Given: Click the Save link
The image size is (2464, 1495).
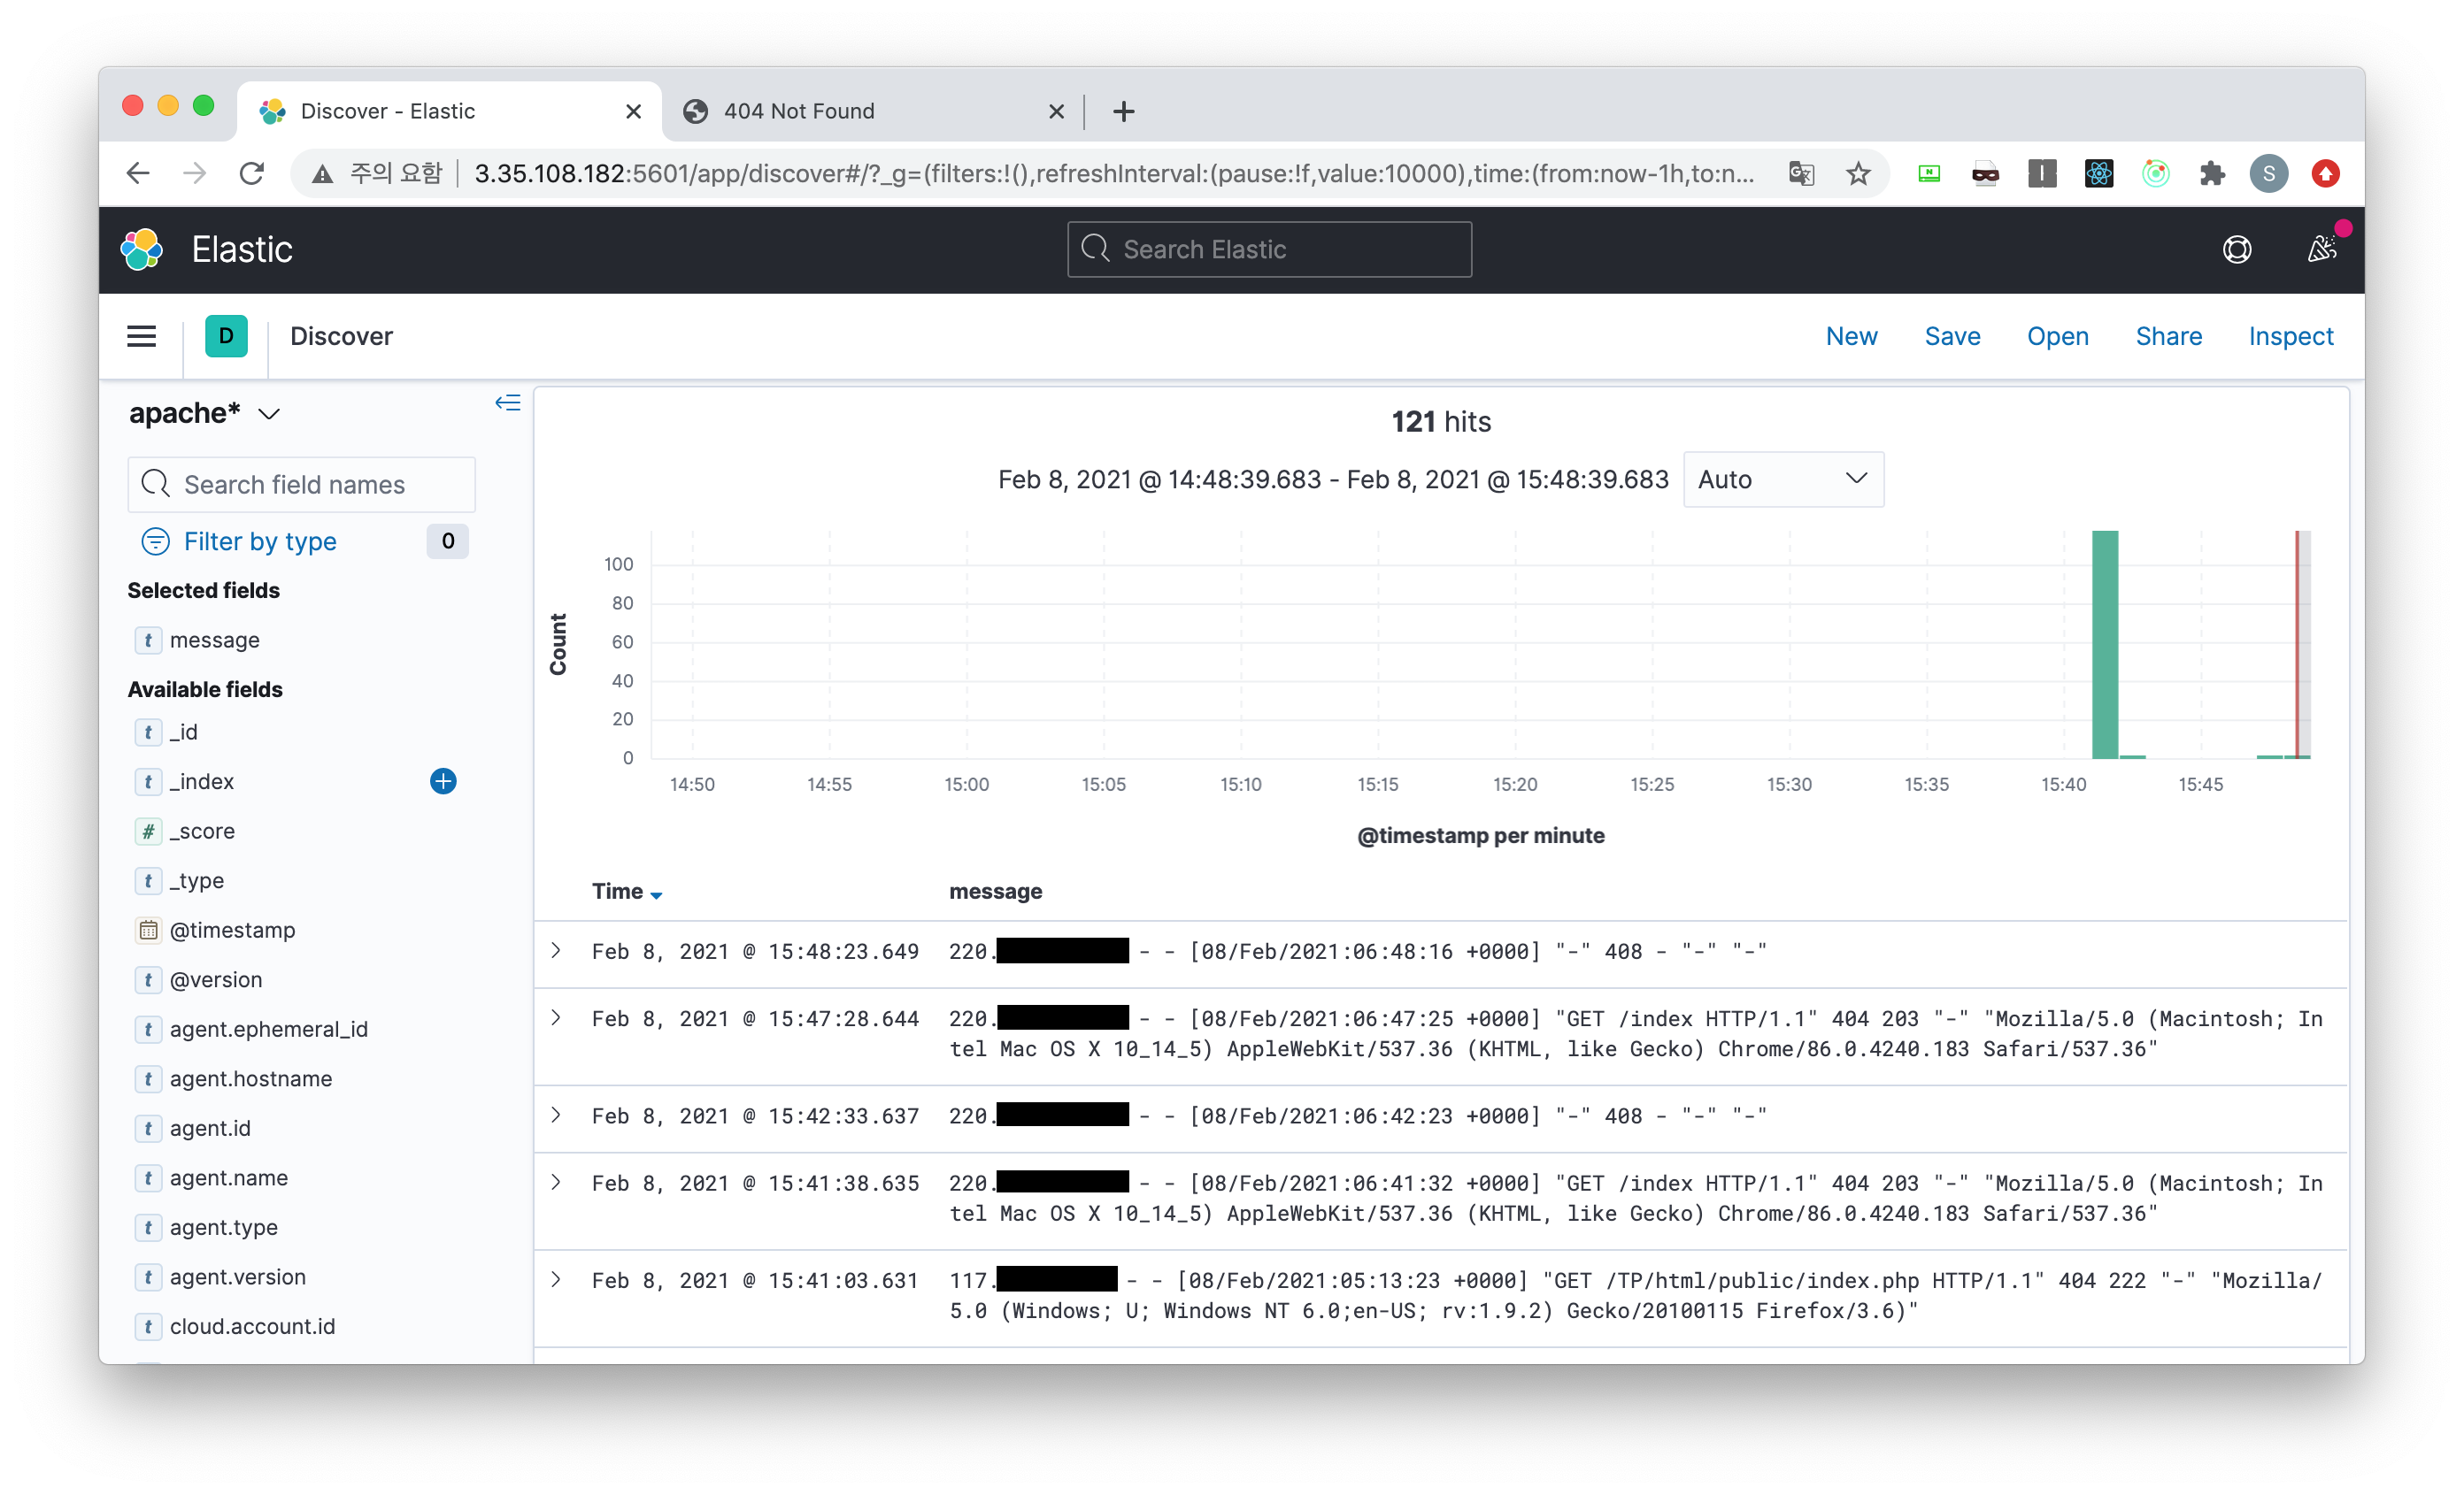Looking at the screenshot, I should 1952,337.
